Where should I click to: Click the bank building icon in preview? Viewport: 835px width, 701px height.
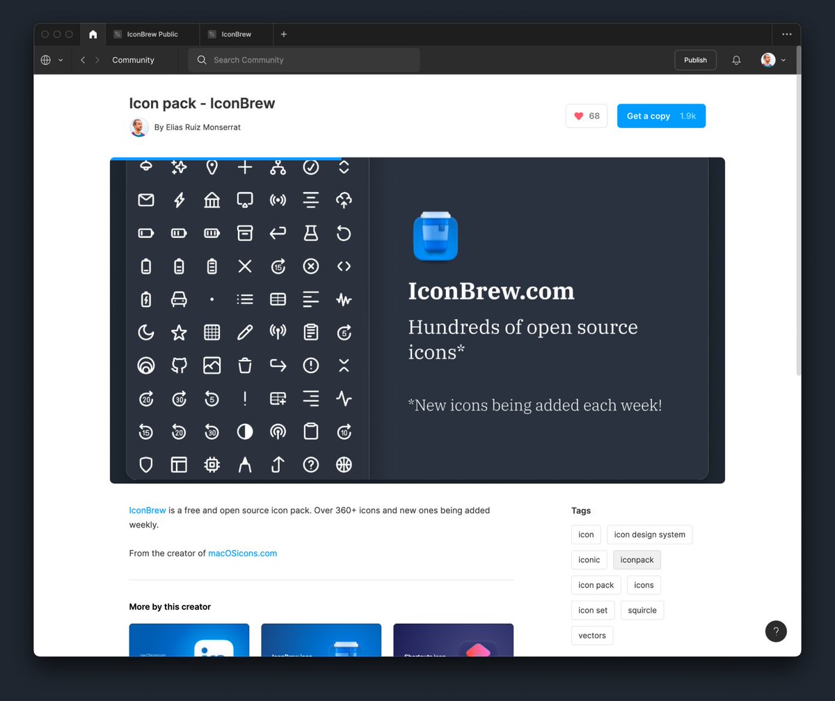[212, 200]
